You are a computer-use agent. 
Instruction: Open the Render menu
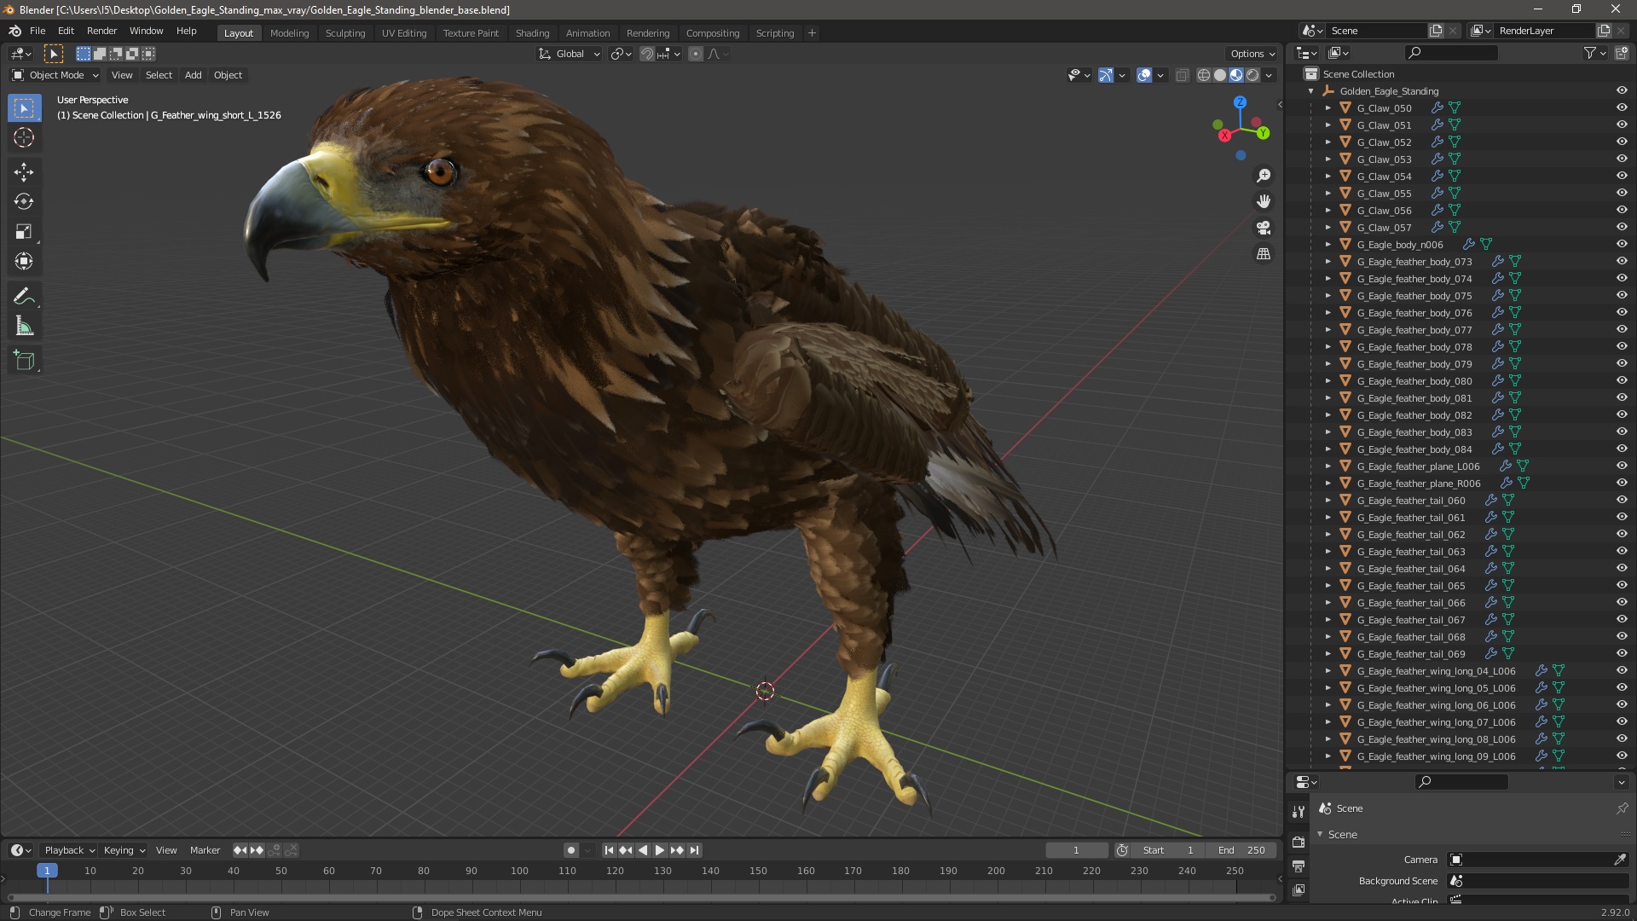[101, 31]
